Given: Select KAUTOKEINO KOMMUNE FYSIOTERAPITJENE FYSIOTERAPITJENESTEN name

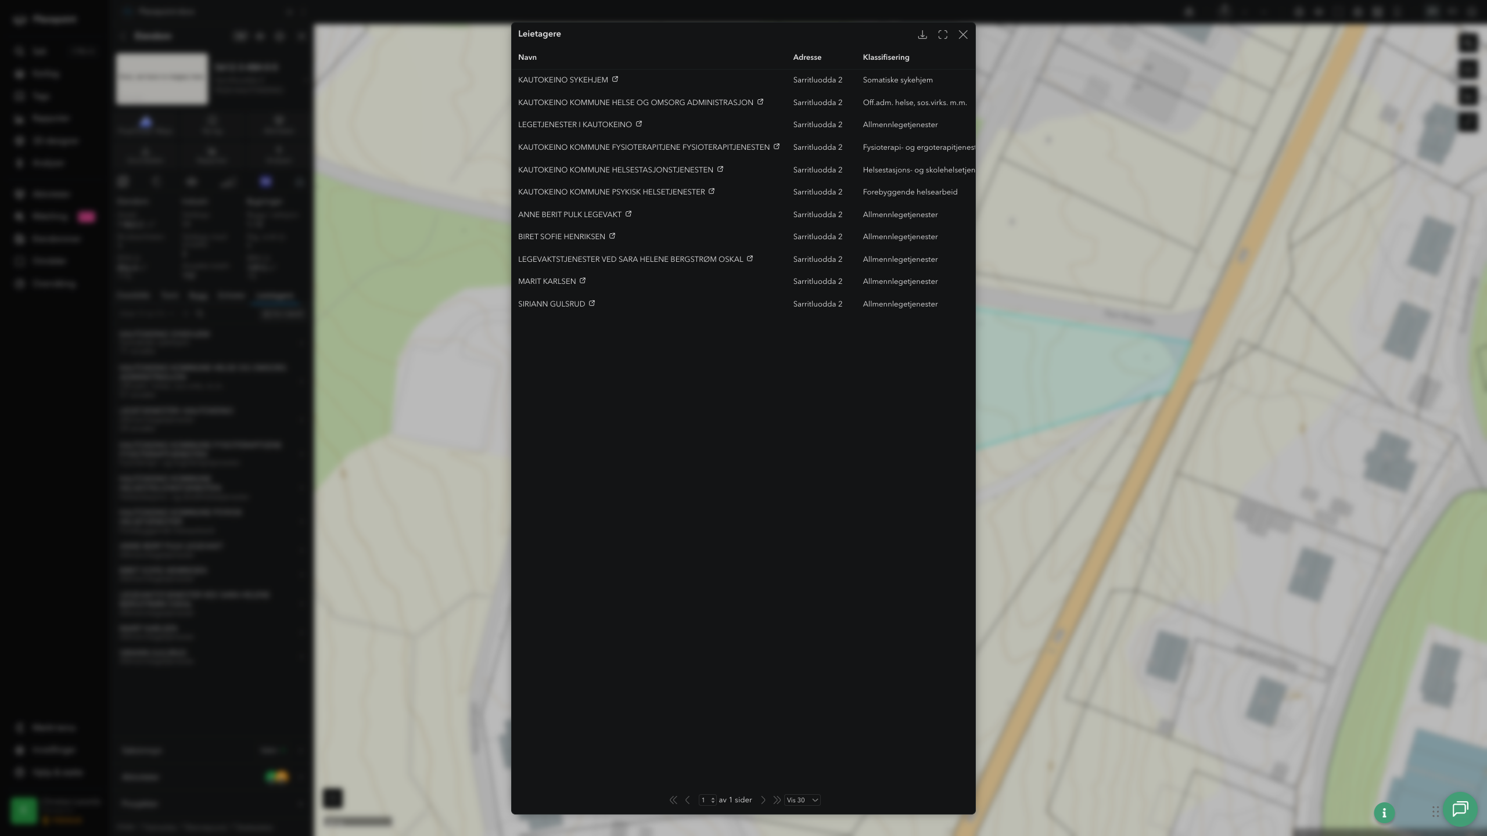Looking at the screenshot, I should point(644,147).
